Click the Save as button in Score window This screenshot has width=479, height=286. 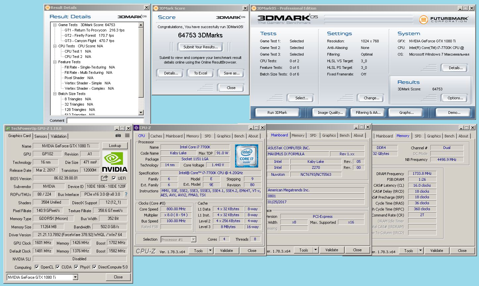click(x=232, y=73)
